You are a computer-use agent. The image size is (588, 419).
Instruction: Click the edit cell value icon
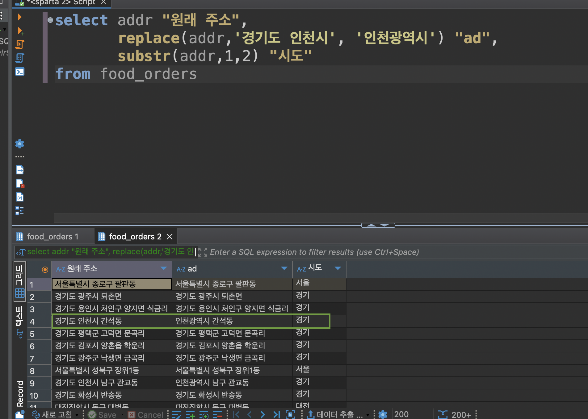point(177,415)
